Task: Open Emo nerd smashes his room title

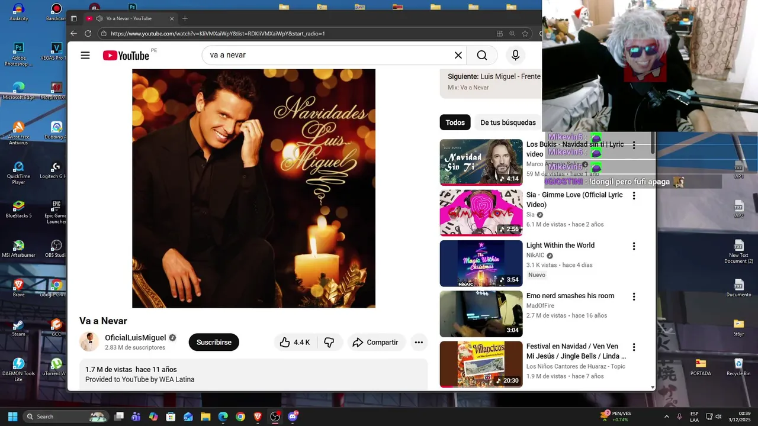Action: tap(570, 296)
